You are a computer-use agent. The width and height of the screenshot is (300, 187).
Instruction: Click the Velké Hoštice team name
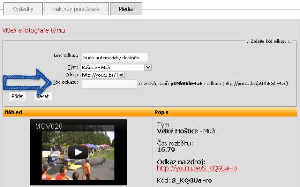coord(180,131)
